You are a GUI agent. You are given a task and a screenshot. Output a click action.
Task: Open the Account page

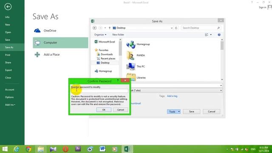pos(10,90)
